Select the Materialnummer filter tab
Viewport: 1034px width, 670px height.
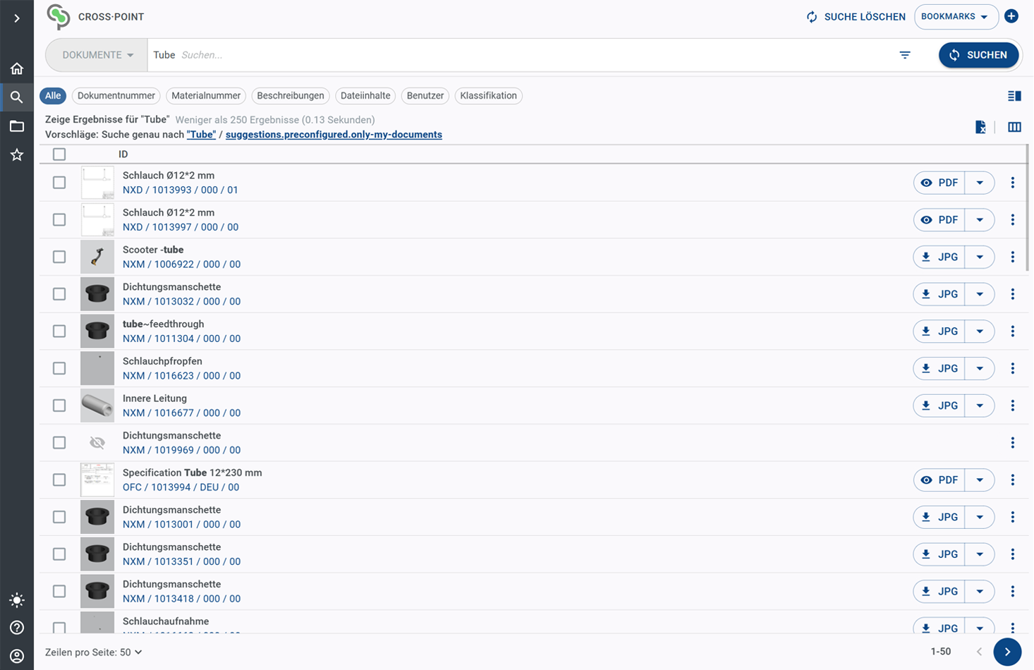click(206, 96)
